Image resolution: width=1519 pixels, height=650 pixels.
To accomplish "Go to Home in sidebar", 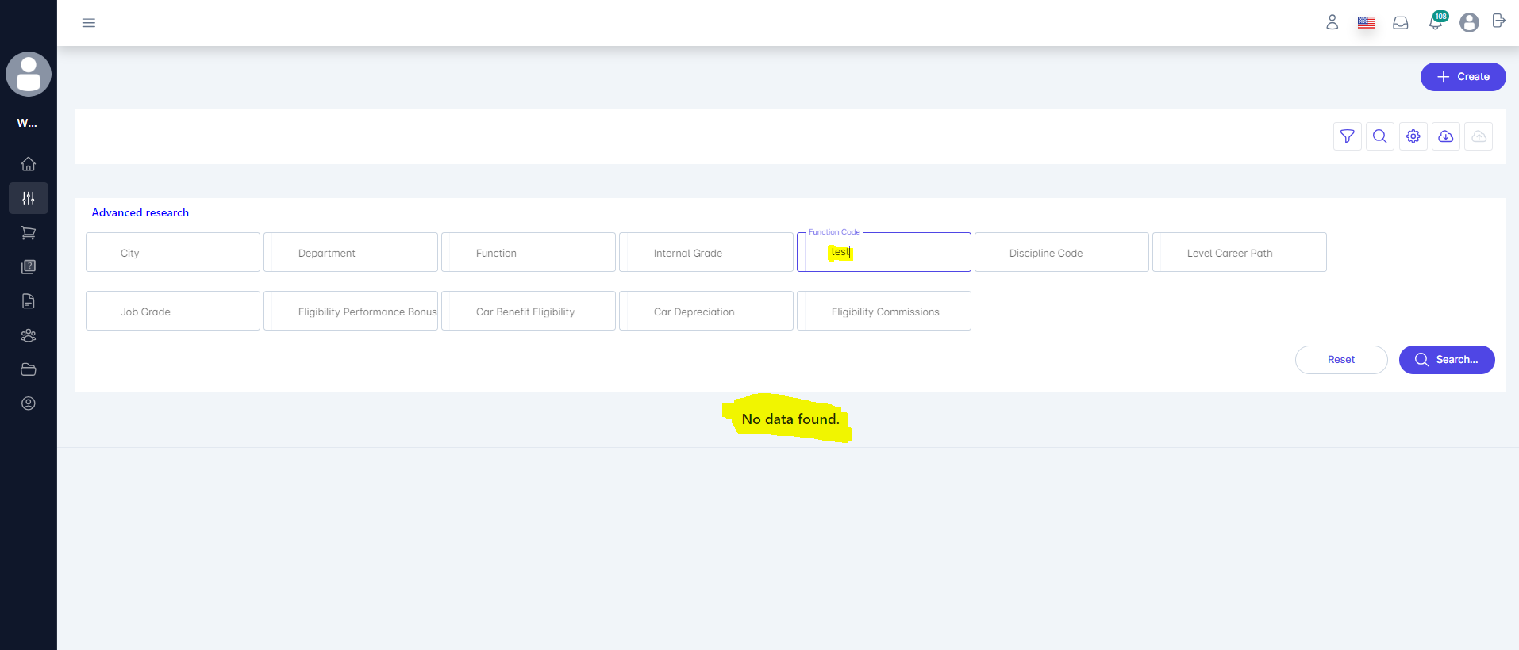I will (29, 164).
